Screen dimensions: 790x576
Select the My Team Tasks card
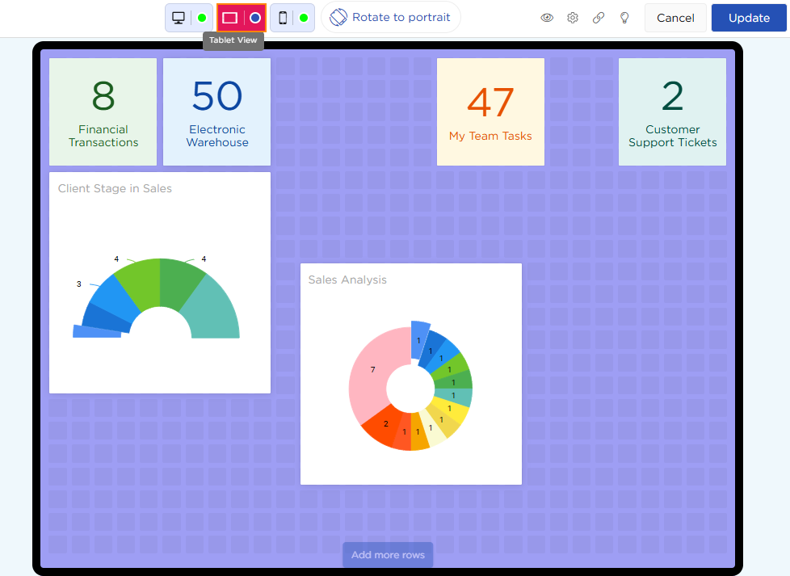490,111
